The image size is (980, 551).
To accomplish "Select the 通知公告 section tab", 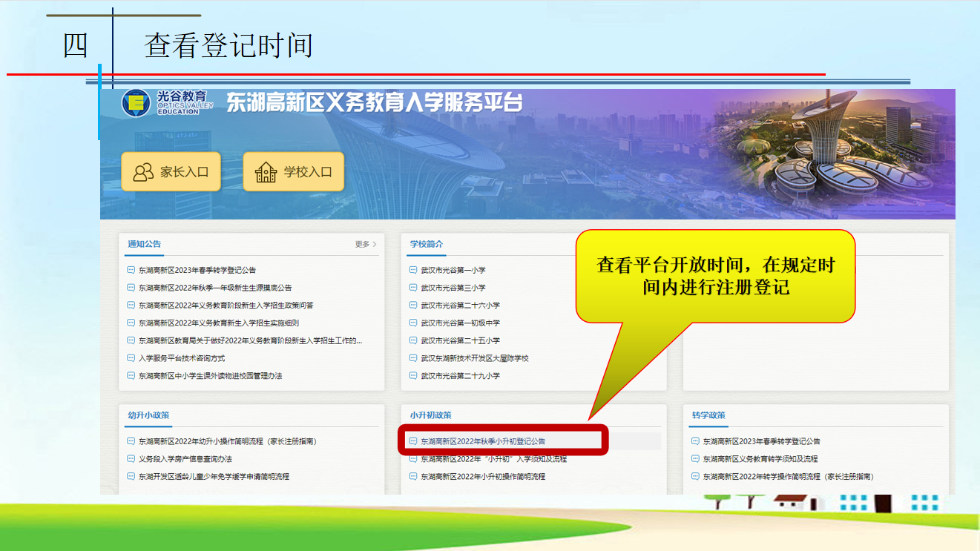I will coord(144,244).
